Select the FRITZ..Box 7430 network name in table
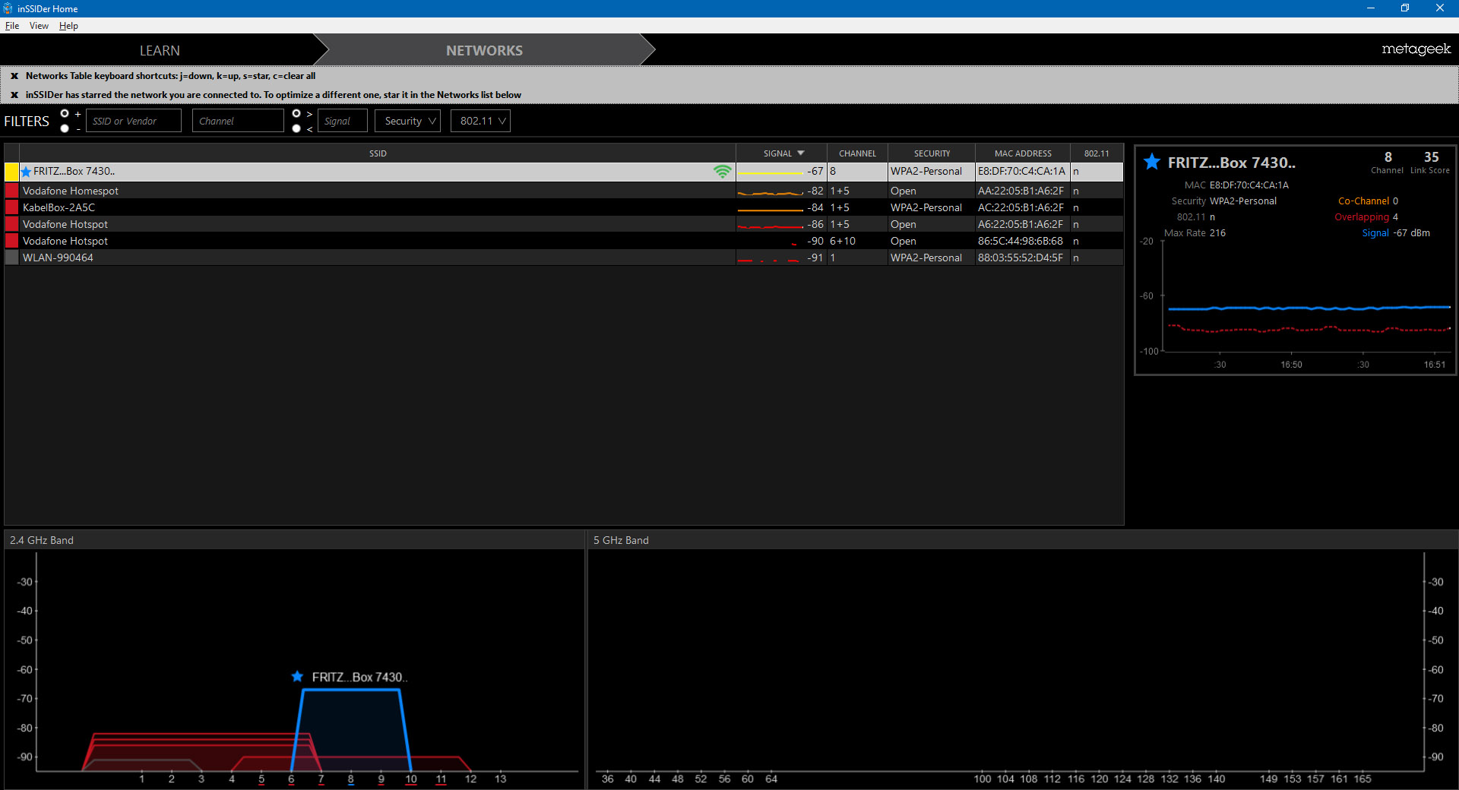1459x790 pixels. coord(74,172)
